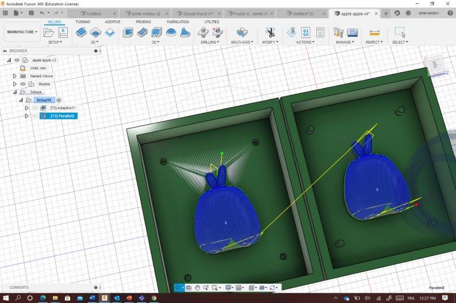This screenshot has width=456, height=303.
Task: Select the 3D Parallel toolpath tool
Action: pos(156,32)
